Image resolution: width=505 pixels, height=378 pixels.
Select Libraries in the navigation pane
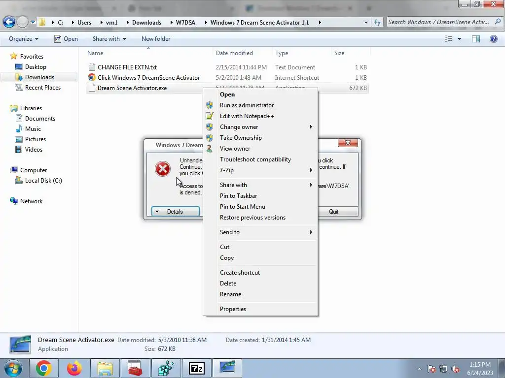[31, 108]
